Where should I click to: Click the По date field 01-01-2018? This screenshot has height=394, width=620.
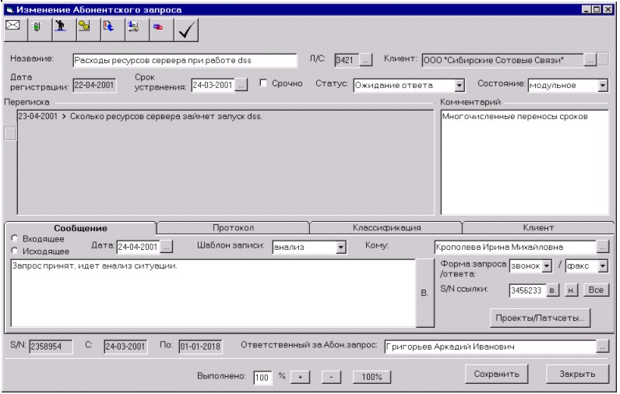point(200,347)
